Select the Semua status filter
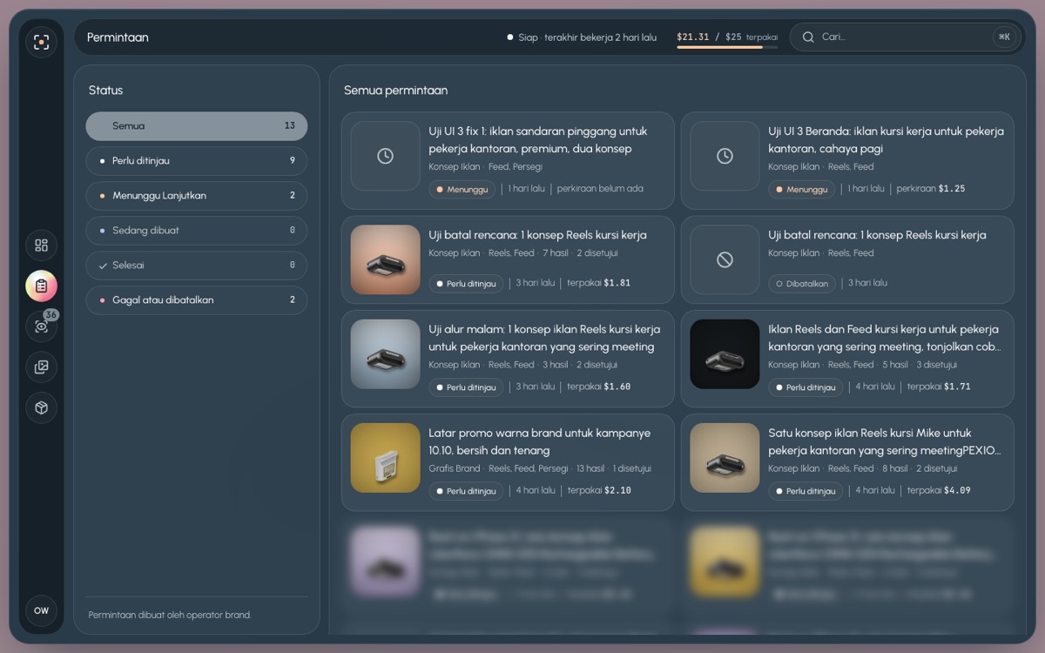 tap(196, 125)
